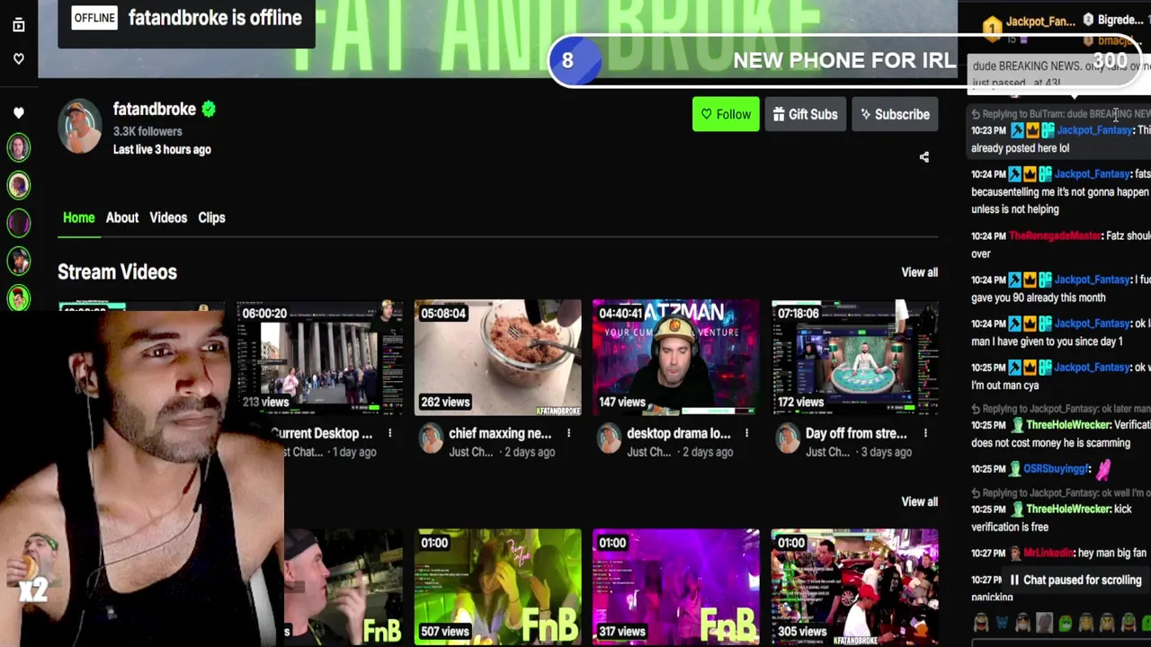Select the first emote in chat emote row
Image resolution: width=1151 pixels, height=647 pixels.
pyautogui.click(x=981, y=623)
